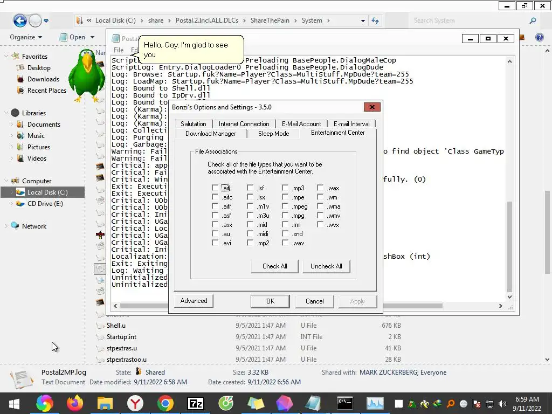Image resolution: width=552 pixels, height=414 pixels.
Task: Check the .midi file type box
Action: (x=250, y=234)
